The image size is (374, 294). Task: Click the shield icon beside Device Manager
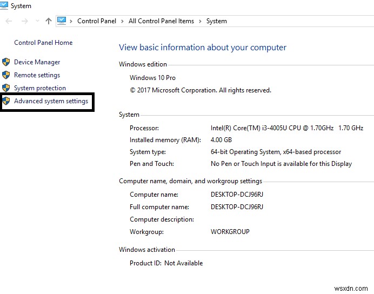pos(6,62)
